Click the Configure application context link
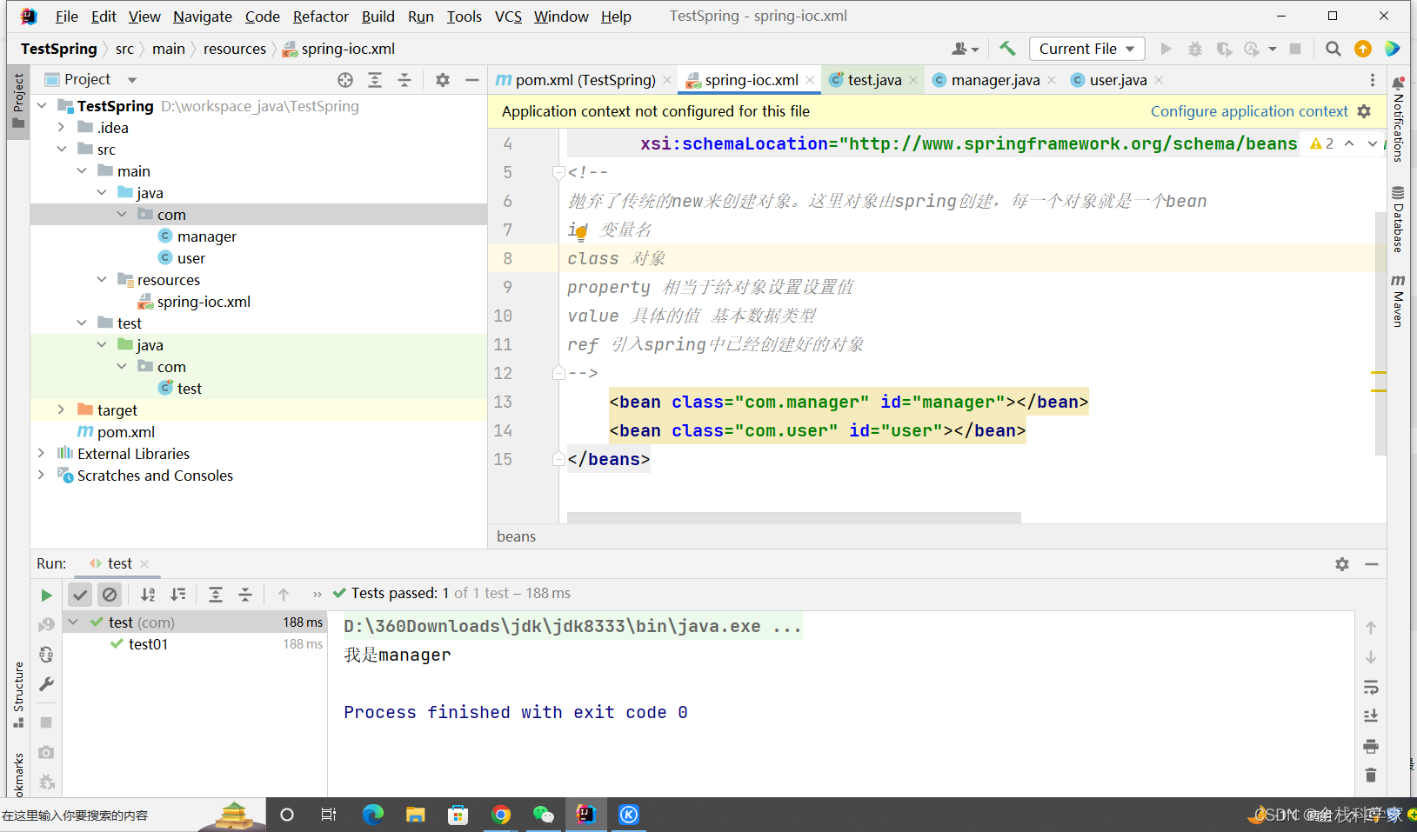This screenshot has height=832, width=1417. click(1248, 111)
